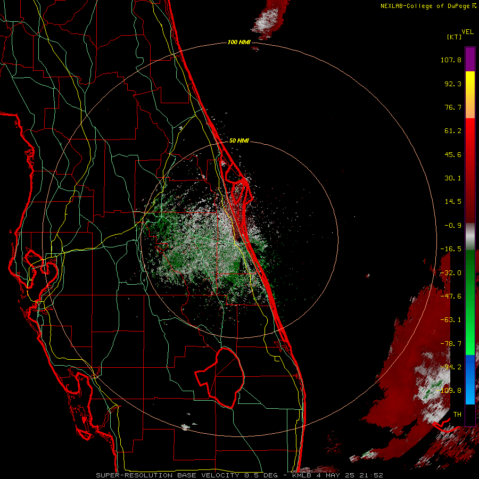This screenshot has width=479, height=479.
Task: Click the 100 NMI range ring label
Action: tap(239, 42)
